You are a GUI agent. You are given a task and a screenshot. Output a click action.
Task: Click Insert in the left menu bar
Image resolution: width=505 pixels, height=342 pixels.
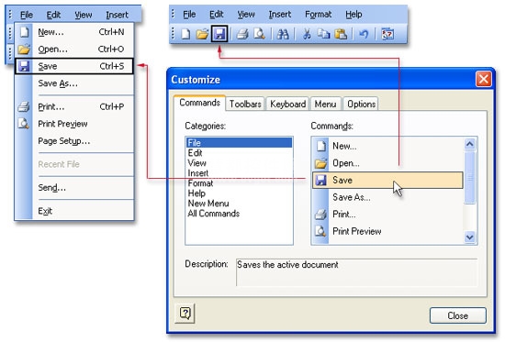point(117,15)
